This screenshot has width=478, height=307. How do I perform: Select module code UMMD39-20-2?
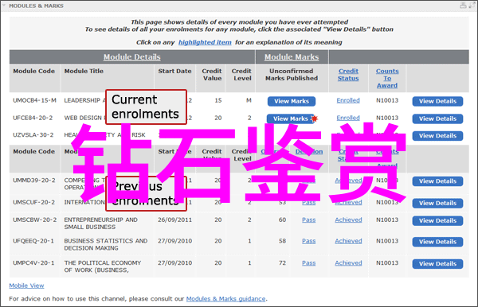pyautogui.click(x=34, y=180)
